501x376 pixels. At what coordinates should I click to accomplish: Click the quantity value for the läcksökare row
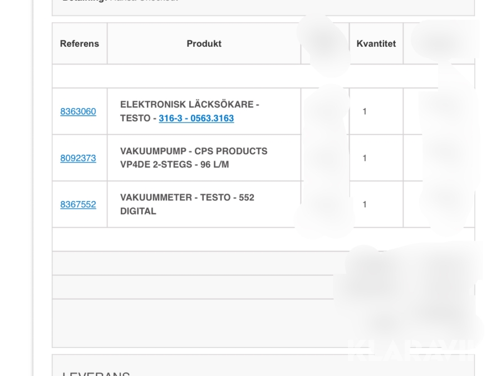click(x=365, y=111)
